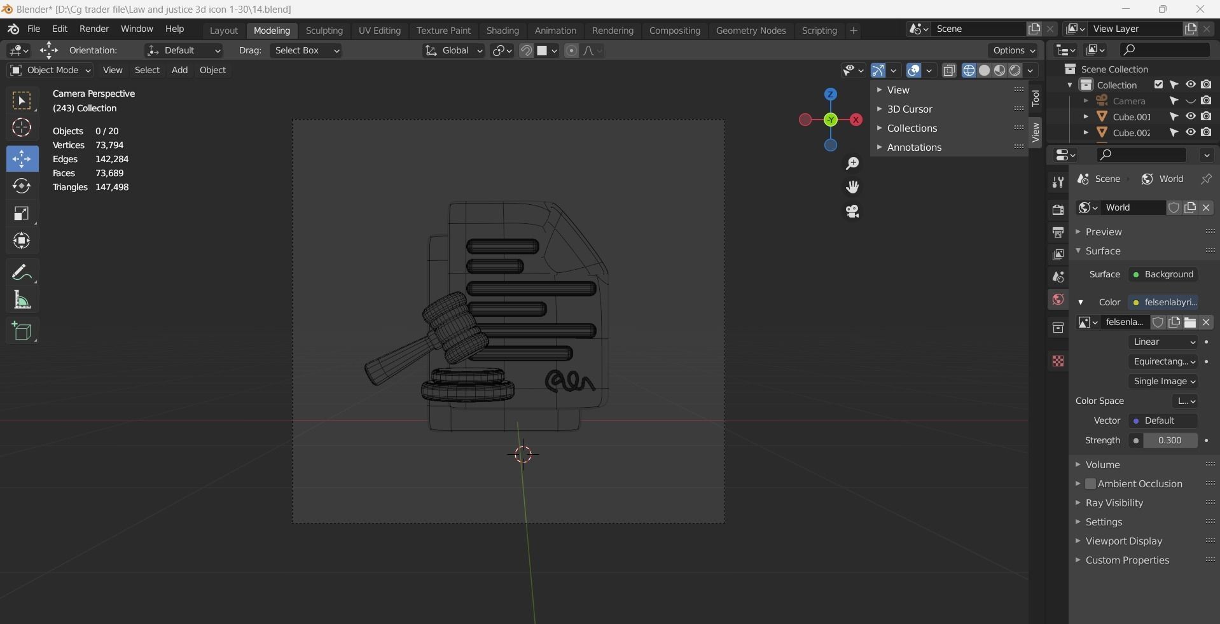This screenshot has height=624, width=1220.
Task: Open the Linear interpolation dropdown
Action: point(1163,342)
